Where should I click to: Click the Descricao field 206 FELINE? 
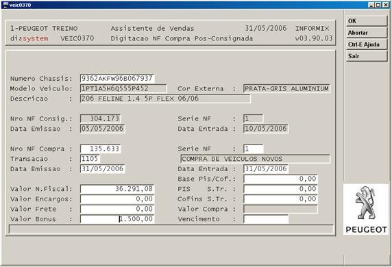click(x=165, y=99)
